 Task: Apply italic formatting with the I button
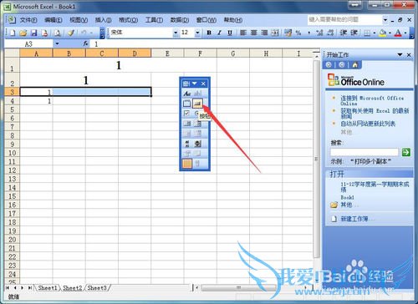219,33
